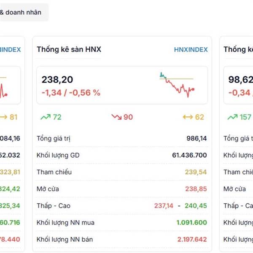The width and height of the screenshot is (253, 253).
Task: Click the declining count 90
Action: [128, 117]
